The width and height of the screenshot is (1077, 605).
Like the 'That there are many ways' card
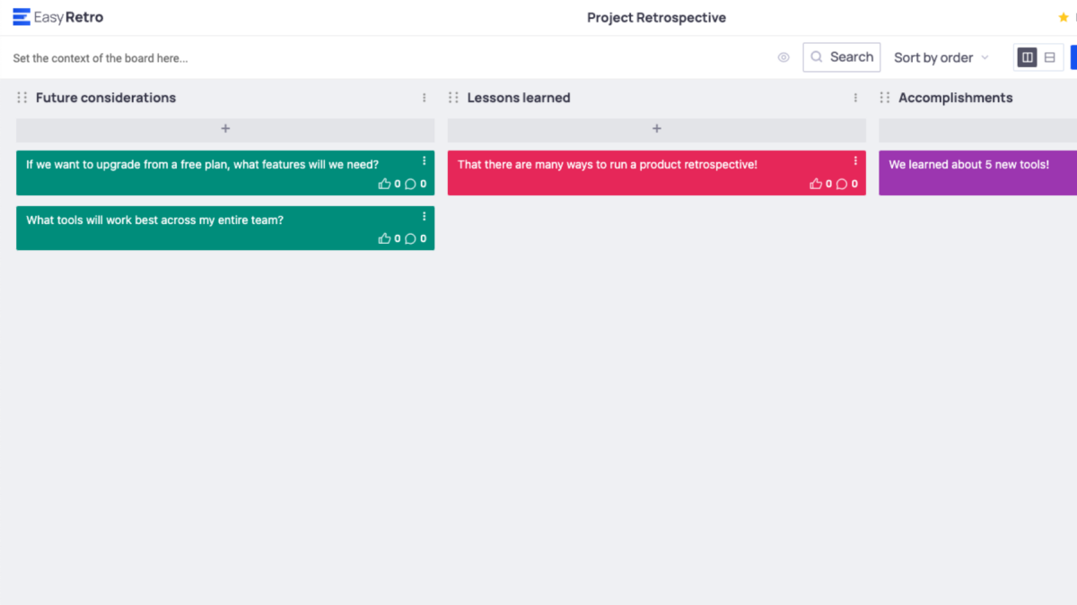coord(818,183)
